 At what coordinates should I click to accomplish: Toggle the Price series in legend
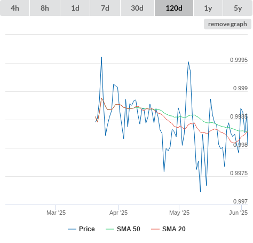tap(87, 229)
